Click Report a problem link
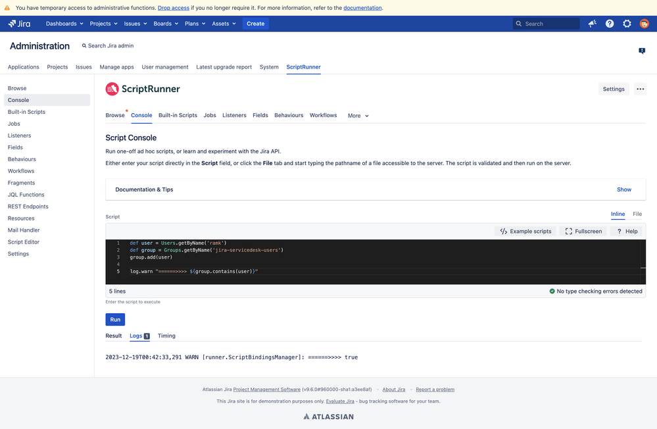The image size is (657, 429). click(435, 390)
